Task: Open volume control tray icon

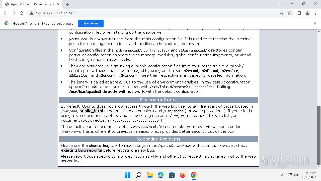Action: [296, 175]
